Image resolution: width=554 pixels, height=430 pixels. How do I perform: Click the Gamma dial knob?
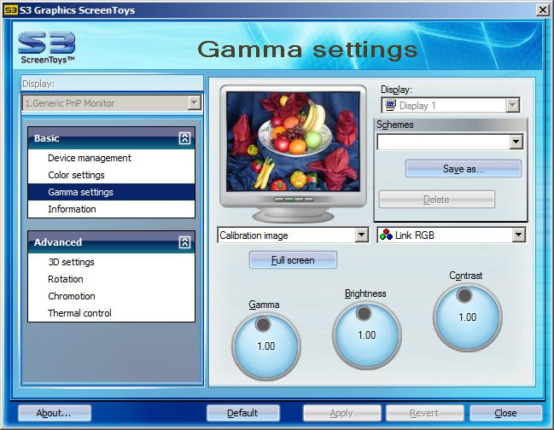point(264,325)
